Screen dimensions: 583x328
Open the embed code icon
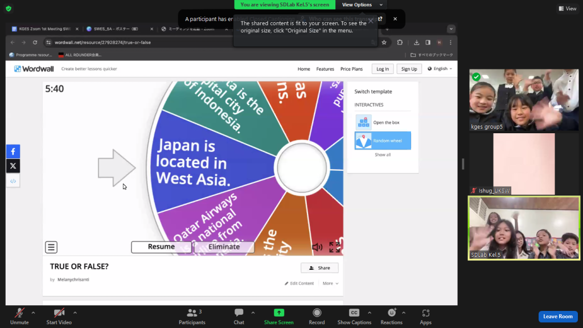pyautogui.click(x=13, y=181)
